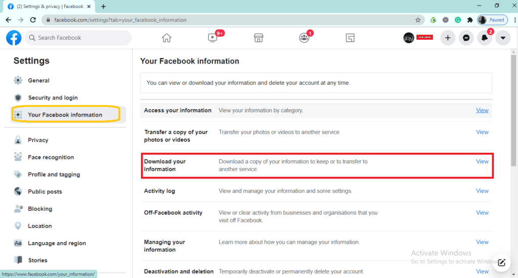518x278 pixels.
Task: Open a new browser tab
Action: coord(104,7)
